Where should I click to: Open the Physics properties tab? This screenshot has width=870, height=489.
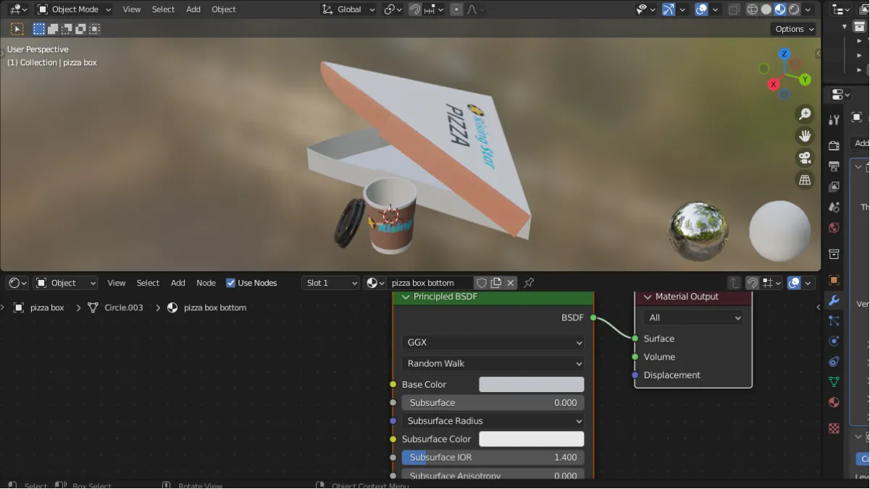point(834,341)
